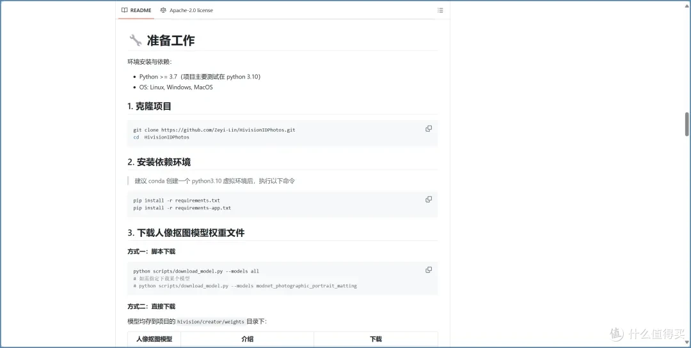Click pip install -r requirements.txt line
This screenshot has width=691, height=348.
[x=177, y=200]
